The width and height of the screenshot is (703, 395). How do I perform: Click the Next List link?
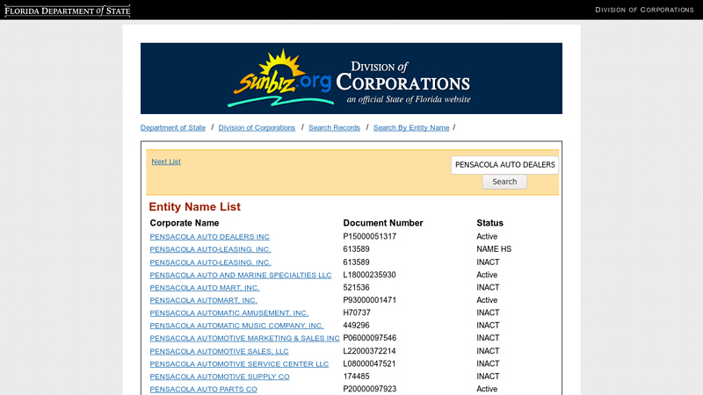[x=166, y=162]
